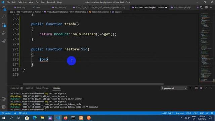215x121 pixels.
Task: Maximize the panel size chevron
Action: click(206, 88)
